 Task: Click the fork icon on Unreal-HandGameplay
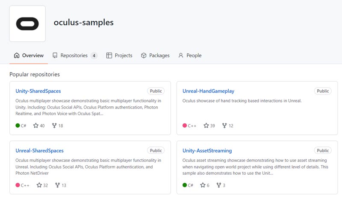tap(224, 126)
